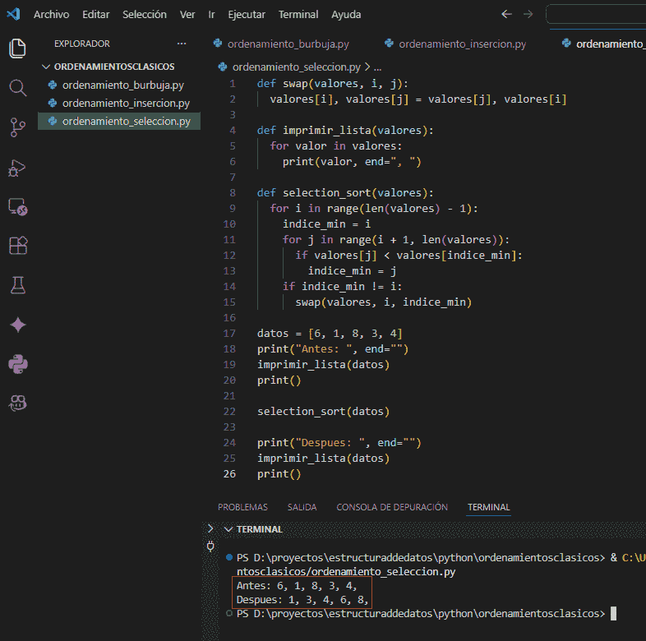Click Python file icon in breadcrumb
The height and width of the screenshot is (641, 646).
[x=223, y=67]
